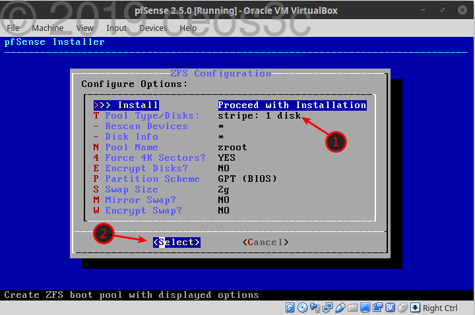Click the 'NO' value for Mirror Swap
Viewport: 475px width, 315px height.
(x=224, y=200)
